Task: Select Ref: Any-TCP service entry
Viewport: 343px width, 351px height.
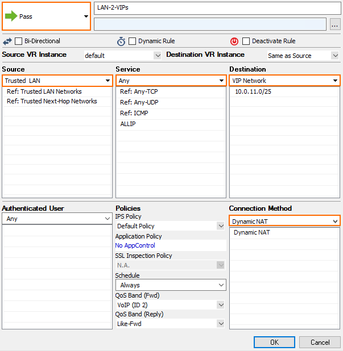Action: click(171, 91)
